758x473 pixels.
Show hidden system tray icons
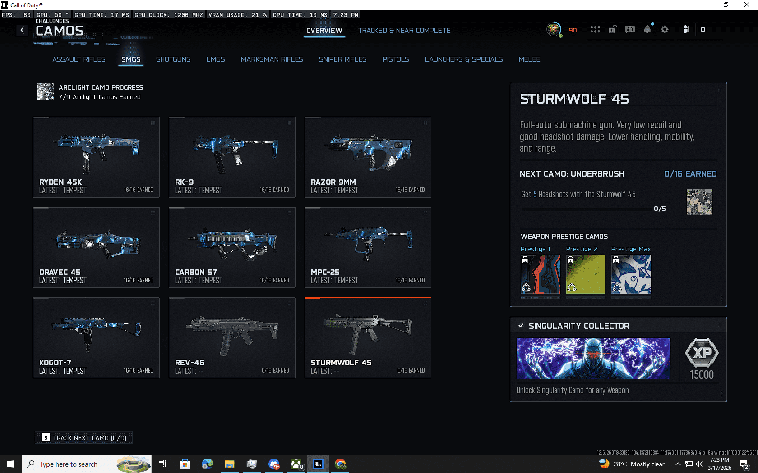[x=678, y=464]
